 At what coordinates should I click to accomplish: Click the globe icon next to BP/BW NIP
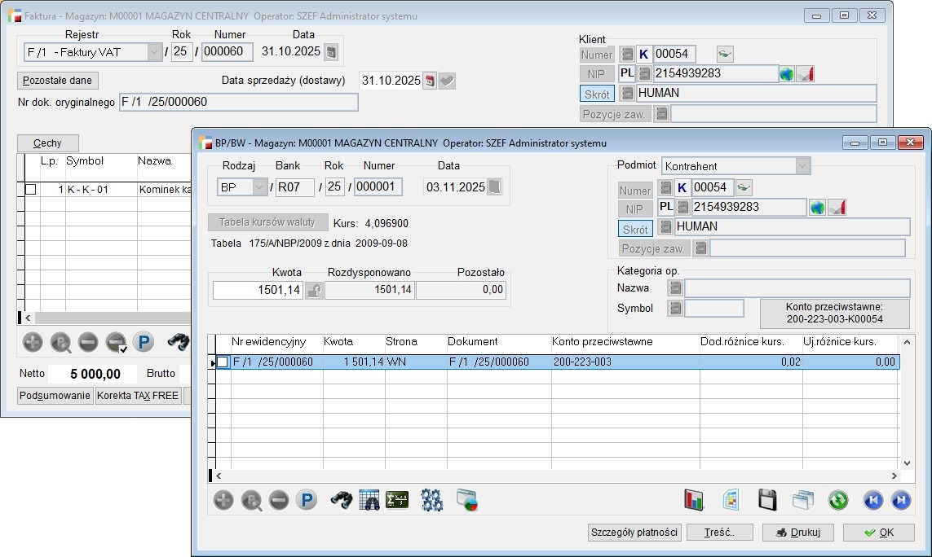click(817, 207)
